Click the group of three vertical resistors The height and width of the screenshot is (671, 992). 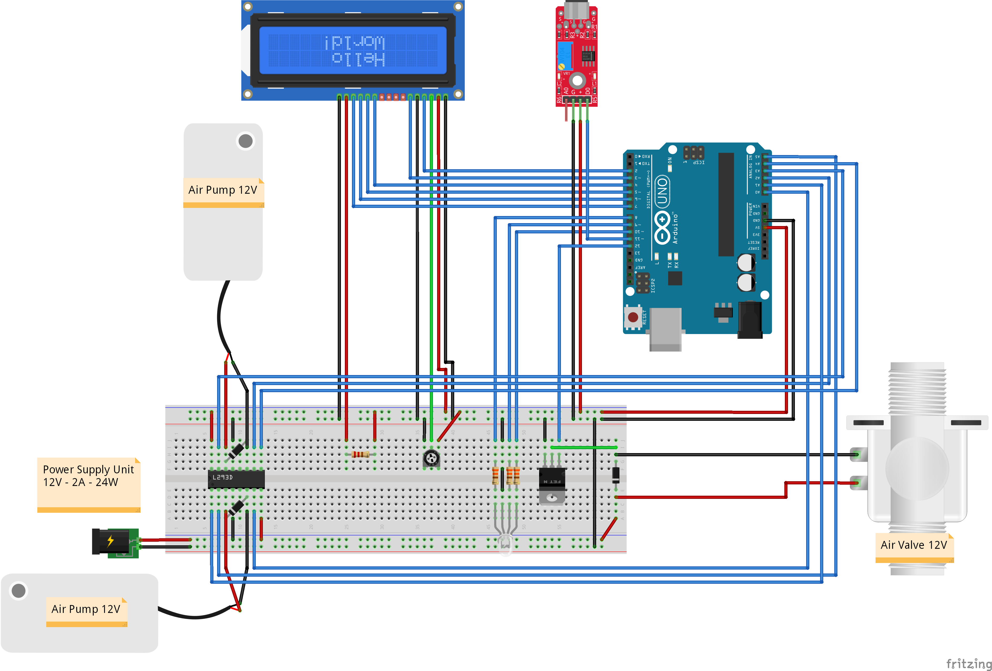point(506,475)
